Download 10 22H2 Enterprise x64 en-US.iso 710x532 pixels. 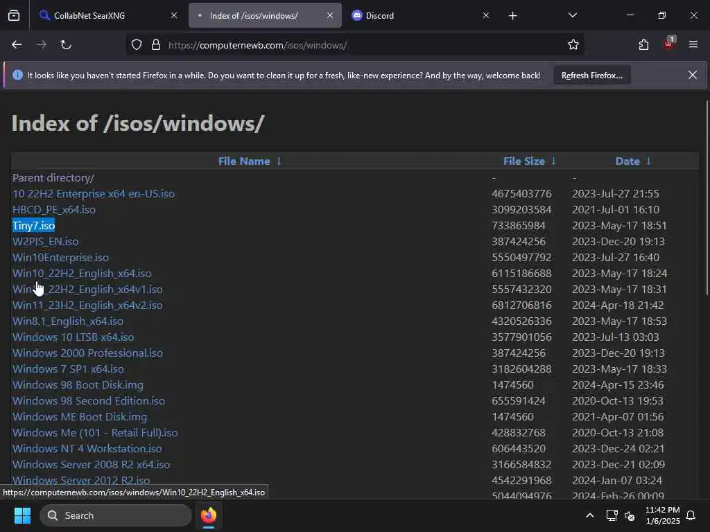94,194
